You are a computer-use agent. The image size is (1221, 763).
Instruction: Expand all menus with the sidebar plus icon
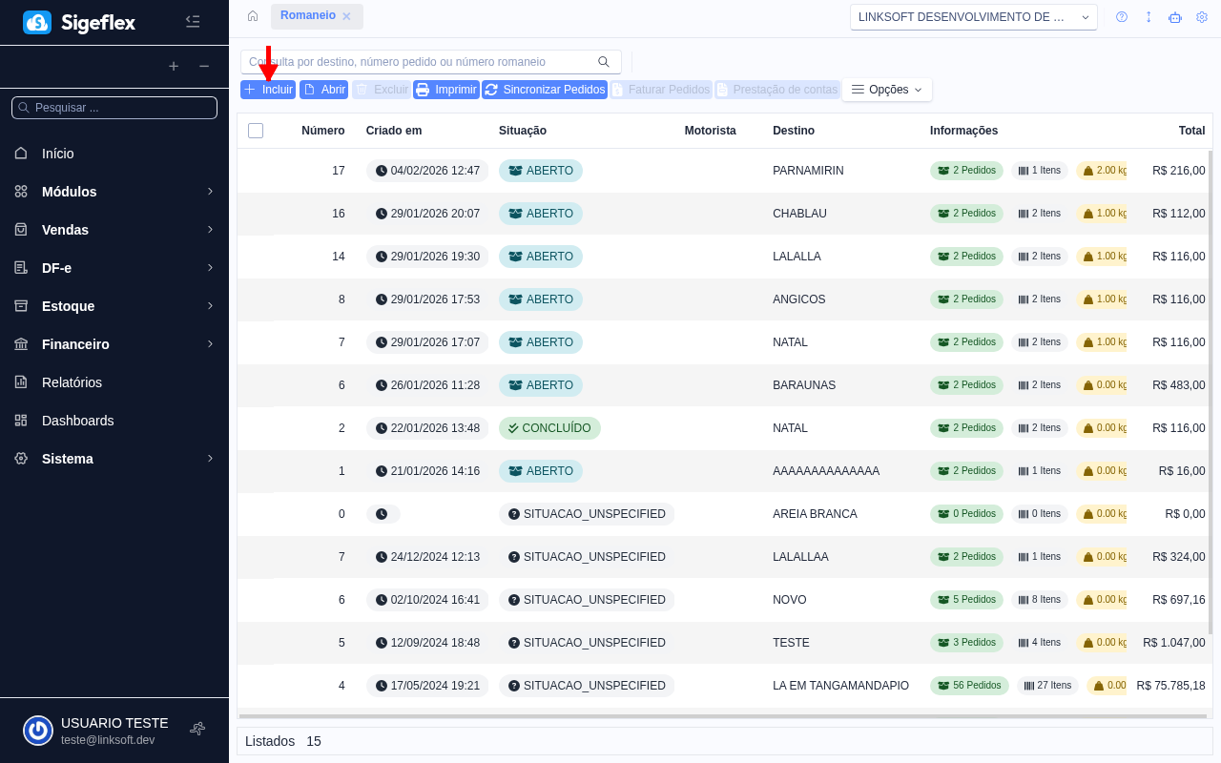174,66
